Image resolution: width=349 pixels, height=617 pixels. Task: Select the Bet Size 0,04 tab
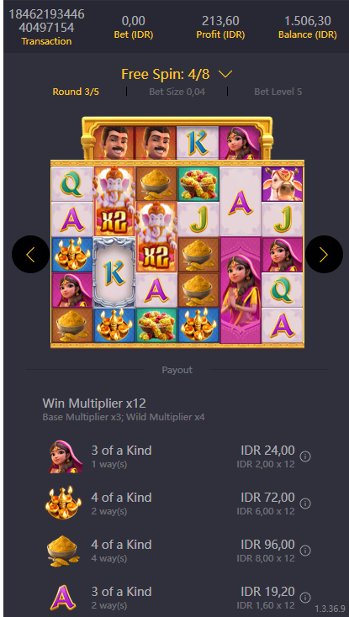point(177,92)
